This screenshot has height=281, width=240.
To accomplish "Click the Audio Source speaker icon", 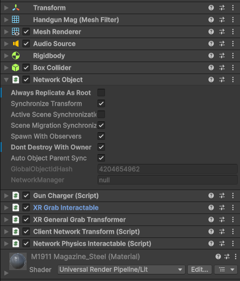I will (x=16, y=44).
